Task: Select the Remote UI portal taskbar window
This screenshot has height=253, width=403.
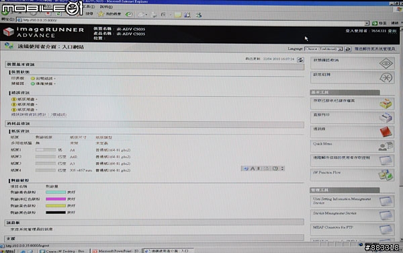Action: point(169,251)
